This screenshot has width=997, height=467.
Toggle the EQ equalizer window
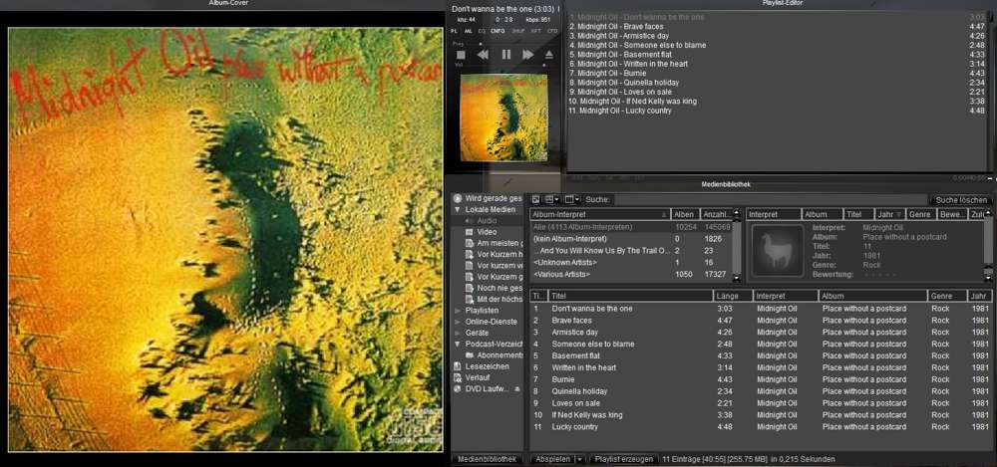click(x=483, y=31)
